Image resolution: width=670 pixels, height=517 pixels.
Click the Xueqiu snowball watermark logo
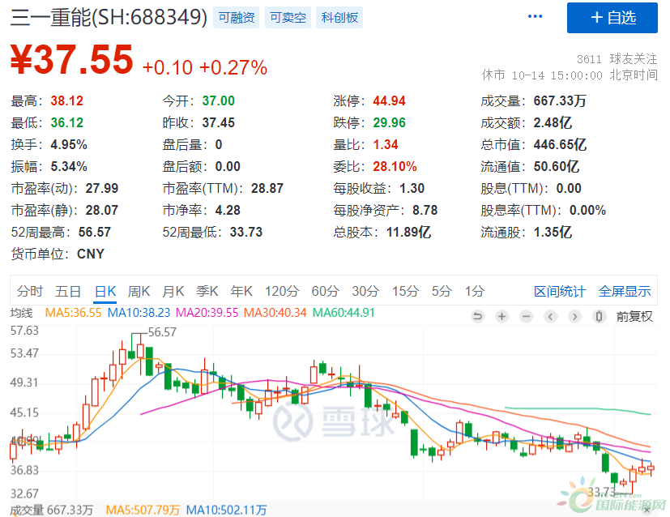(333, 421)
